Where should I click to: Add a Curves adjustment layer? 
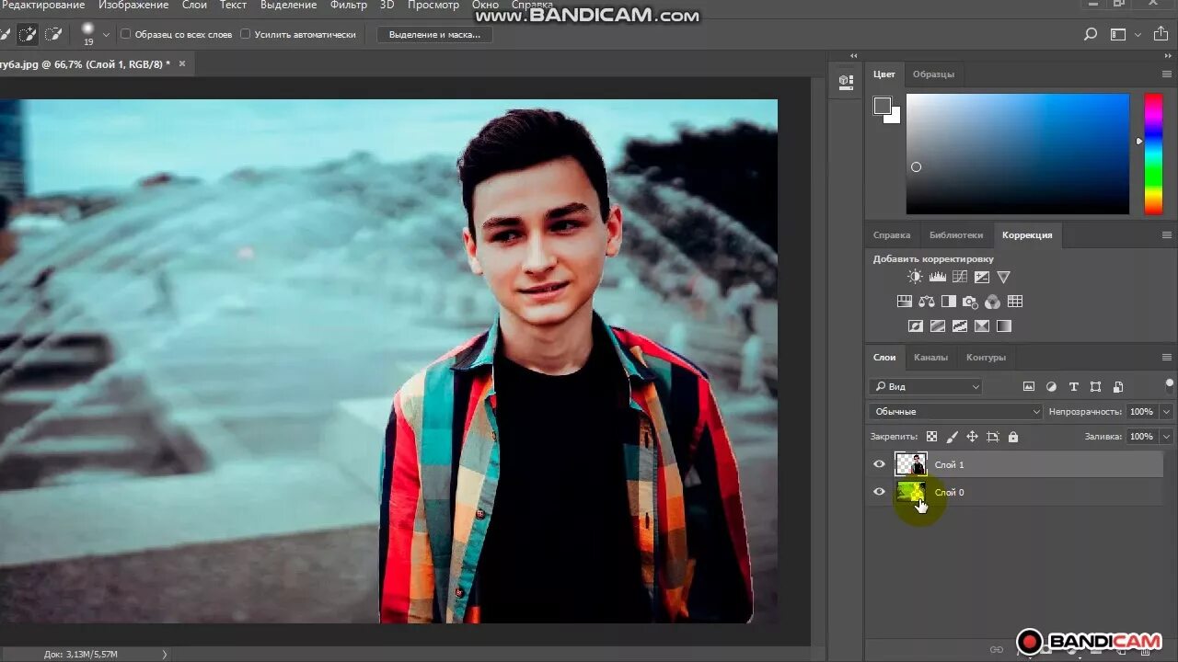(x=960, y=277)
